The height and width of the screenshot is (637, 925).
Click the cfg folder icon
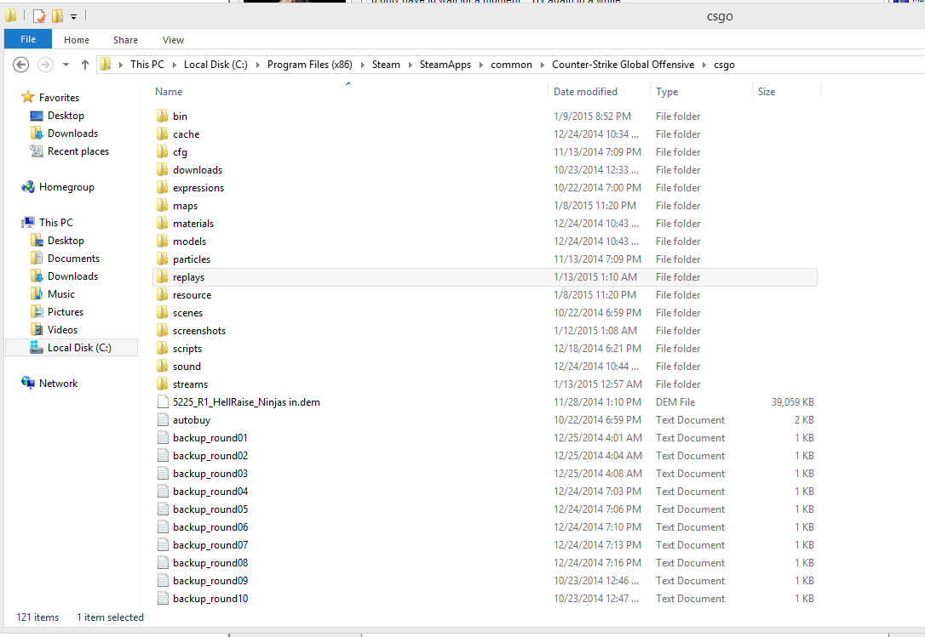point(162,151)
